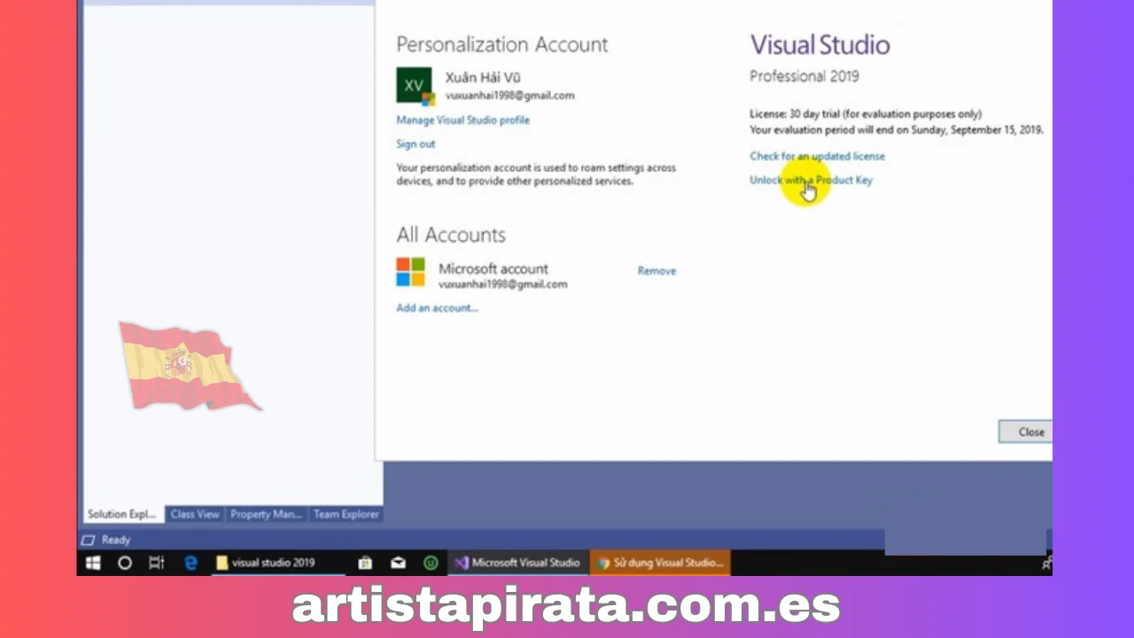Open the Mail app taskbar icon
Screen dimensions: 1134x638
click(x=398, y=563)
